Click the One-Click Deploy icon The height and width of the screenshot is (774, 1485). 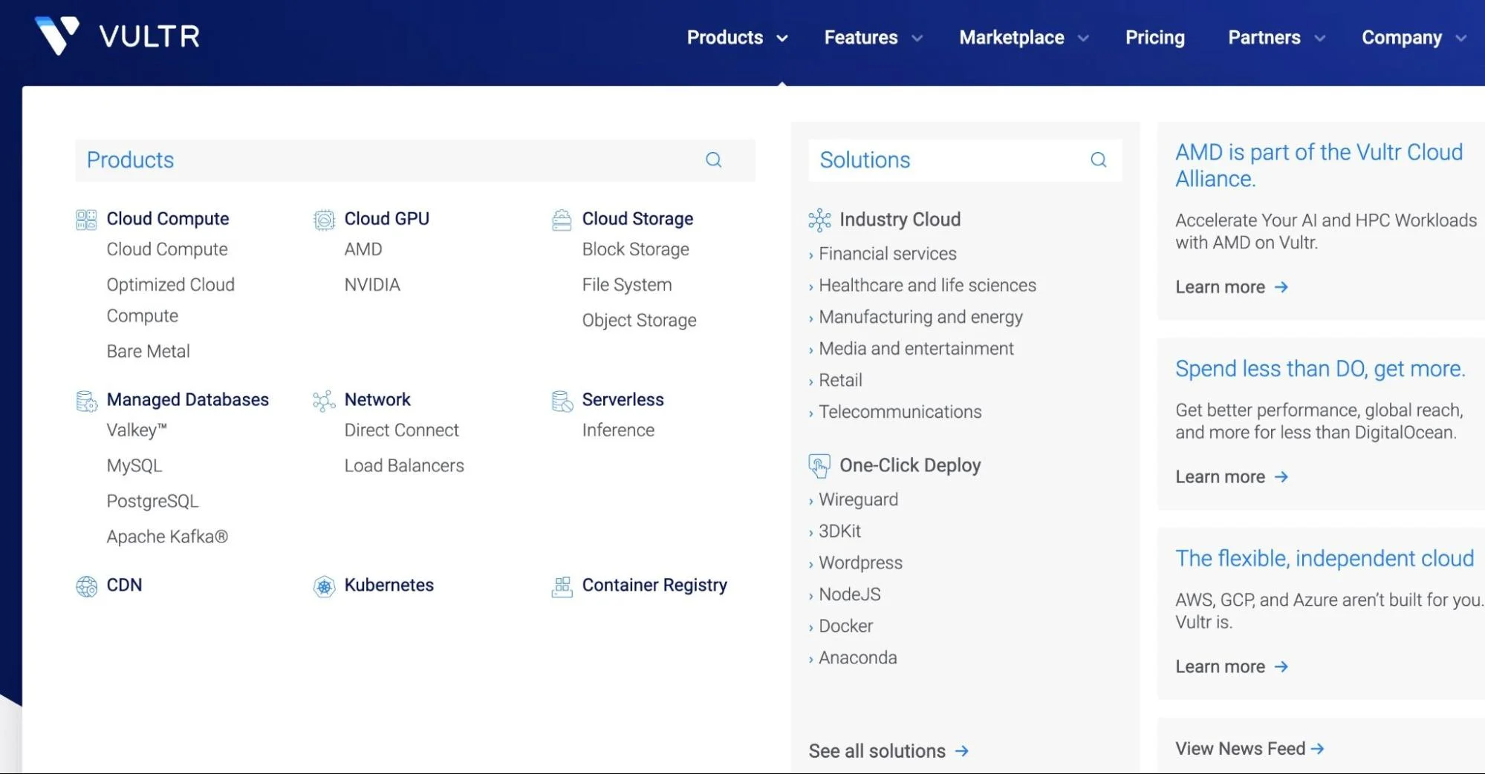coord(819,465)
